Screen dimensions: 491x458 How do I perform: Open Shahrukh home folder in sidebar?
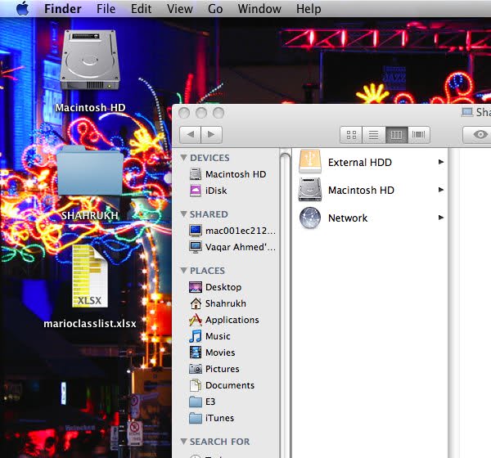pyautogui.click(x=218, y=303)
